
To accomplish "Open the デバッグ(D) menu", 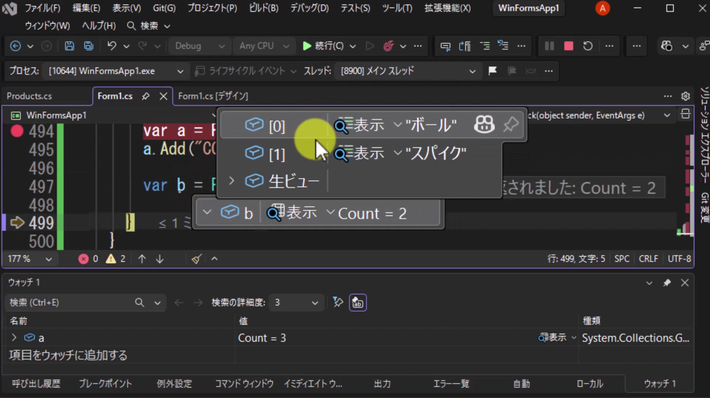I will [309, 8].
